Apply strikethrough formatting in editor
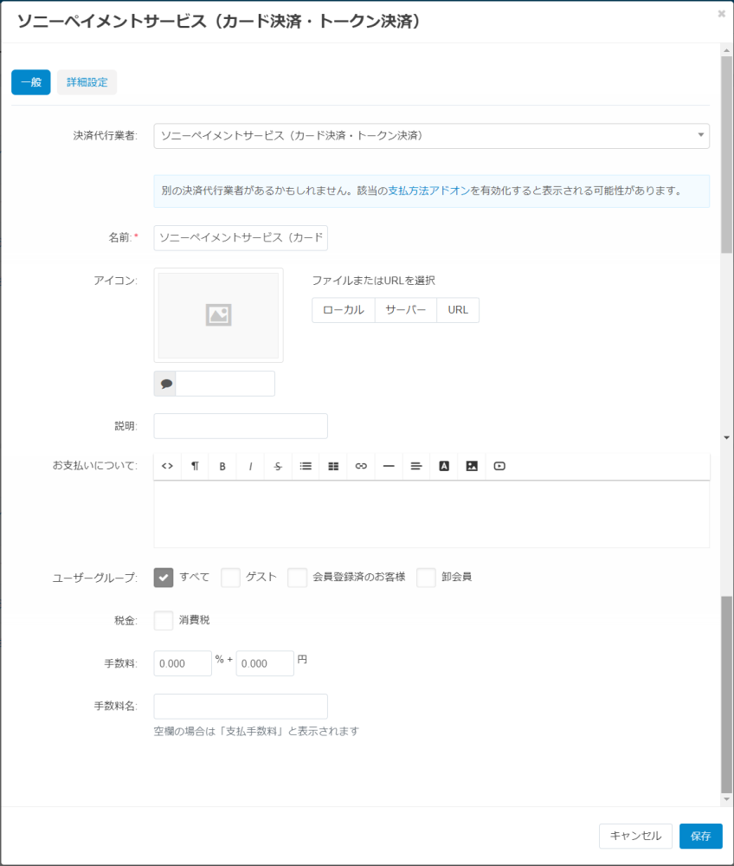The height and width of the screenshot is (866, 734). click(x=278, y=466)
